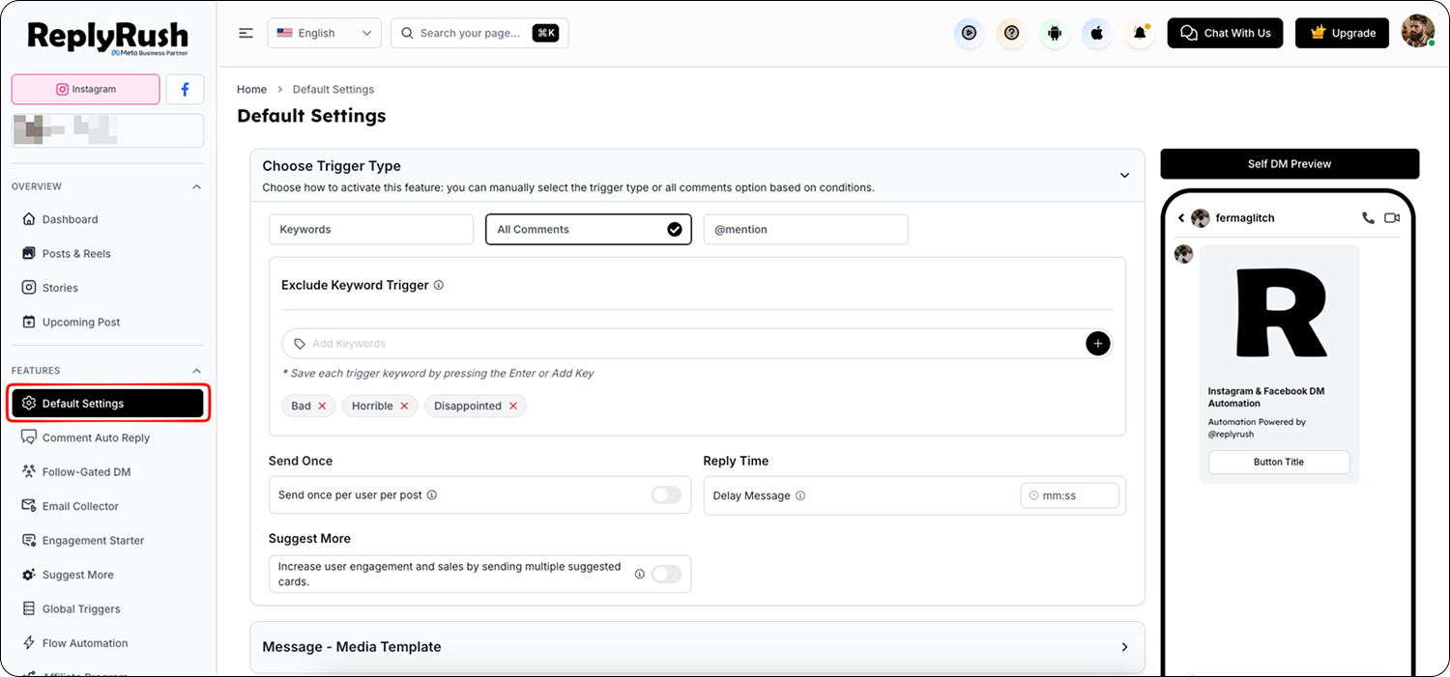The image size is (1450, 677).
Task: Open the help question mark icon
Action: [1011, 33]
